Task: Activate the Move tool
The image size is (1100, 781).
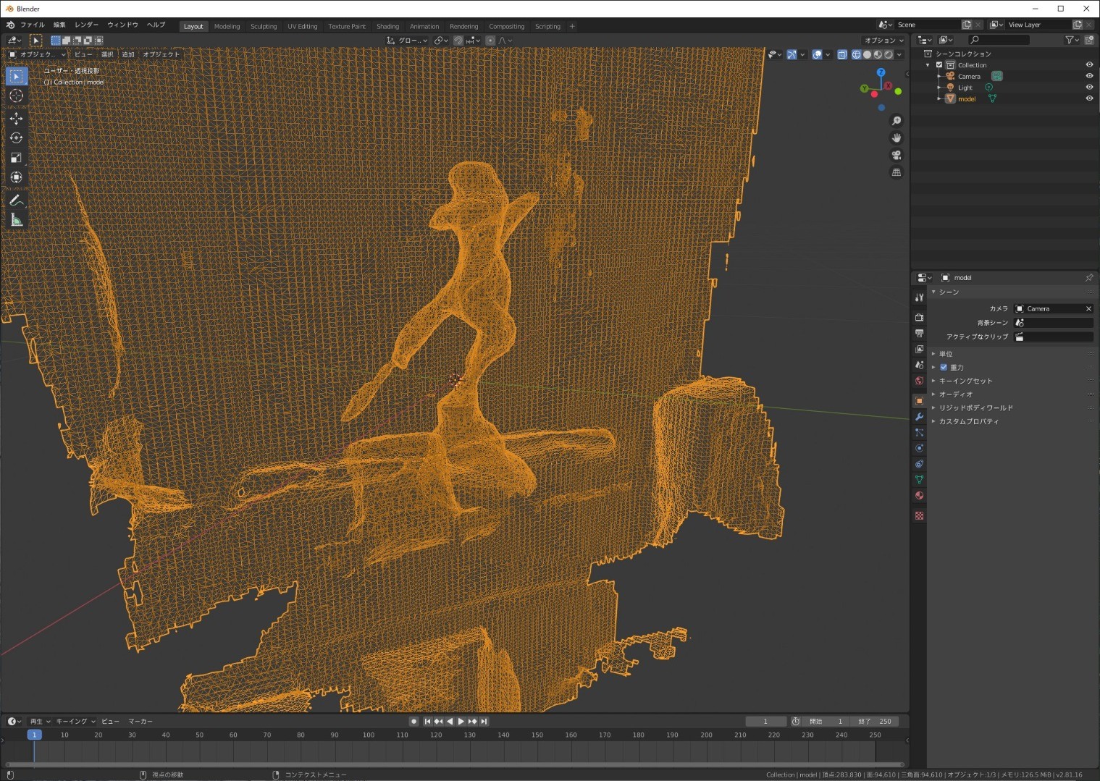Action: tap(16, 118)
